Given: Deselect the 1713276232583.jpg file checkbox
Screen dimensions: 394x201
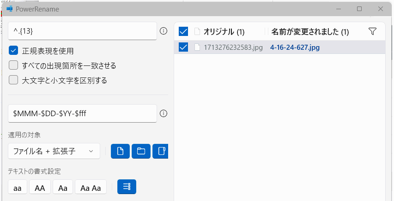Looking at the screenshot, I should (183, 47).
